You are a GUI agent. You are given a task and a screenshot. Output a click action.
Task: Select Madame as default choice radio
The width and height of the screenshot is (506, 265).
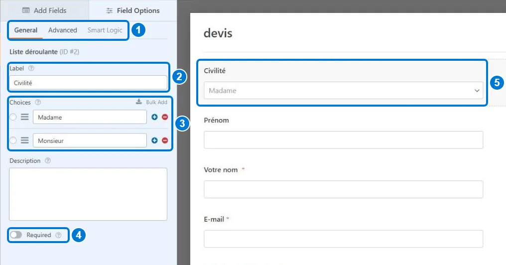point(13,117)
